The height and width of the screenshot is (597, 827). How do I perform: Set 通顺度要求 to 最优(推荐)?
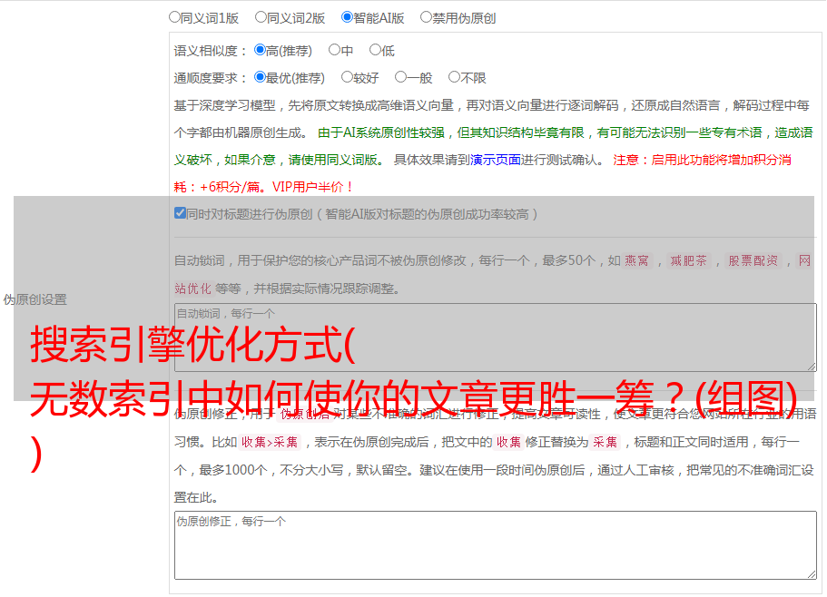click(x=260, y=77)
